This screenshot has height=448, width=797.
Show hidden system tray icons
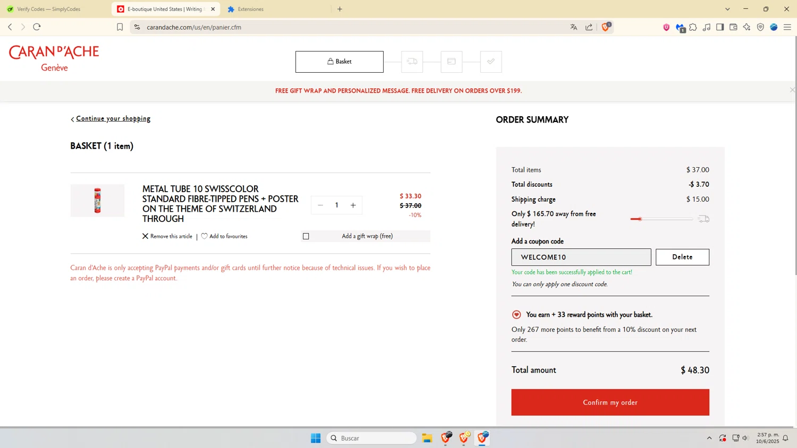pos(709,438)
